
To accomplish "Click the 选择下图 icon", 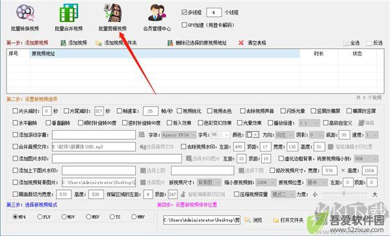I will [241, 170].
